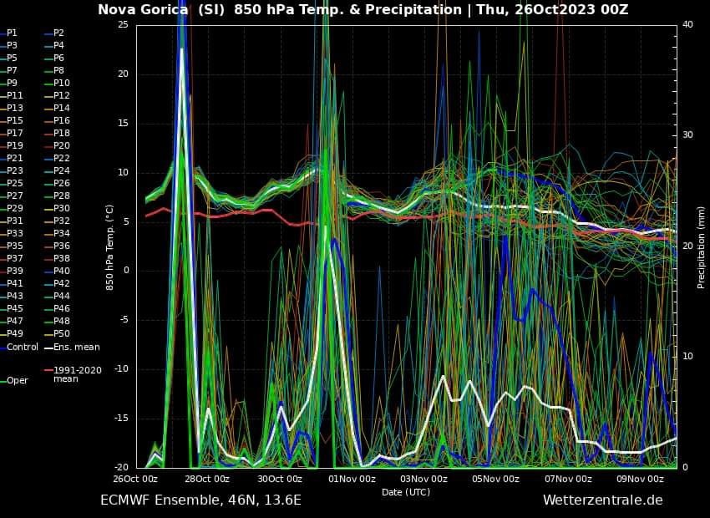This screenshot has width=710, height=518.
Task: Click the 26Oct 00z date tick
Action: [135, 479]
